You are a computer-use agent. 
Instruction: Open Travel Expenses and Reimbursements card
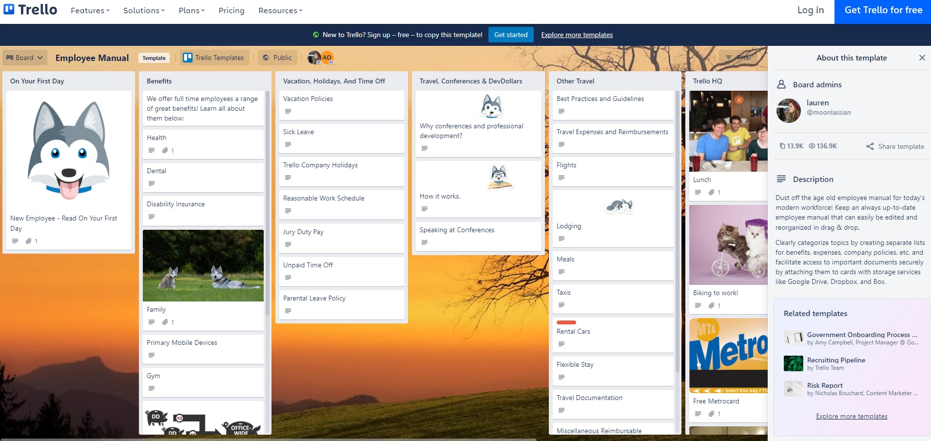(x=613, y=138)
